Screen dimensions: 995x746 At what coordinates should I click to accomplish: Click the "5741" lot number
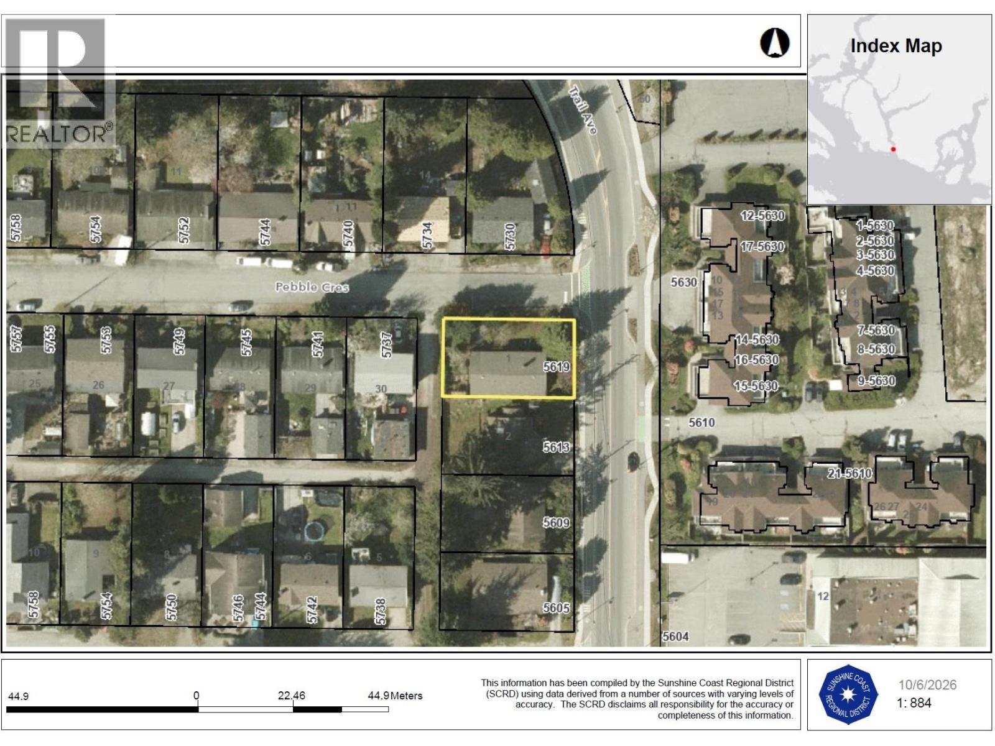(318, 344)
